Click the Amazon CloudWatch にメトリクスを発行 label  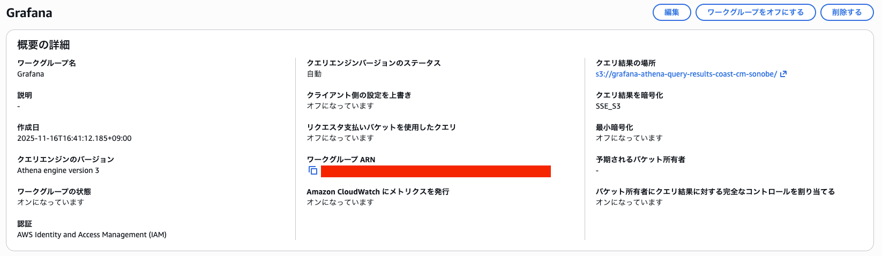tap(378, 192)
